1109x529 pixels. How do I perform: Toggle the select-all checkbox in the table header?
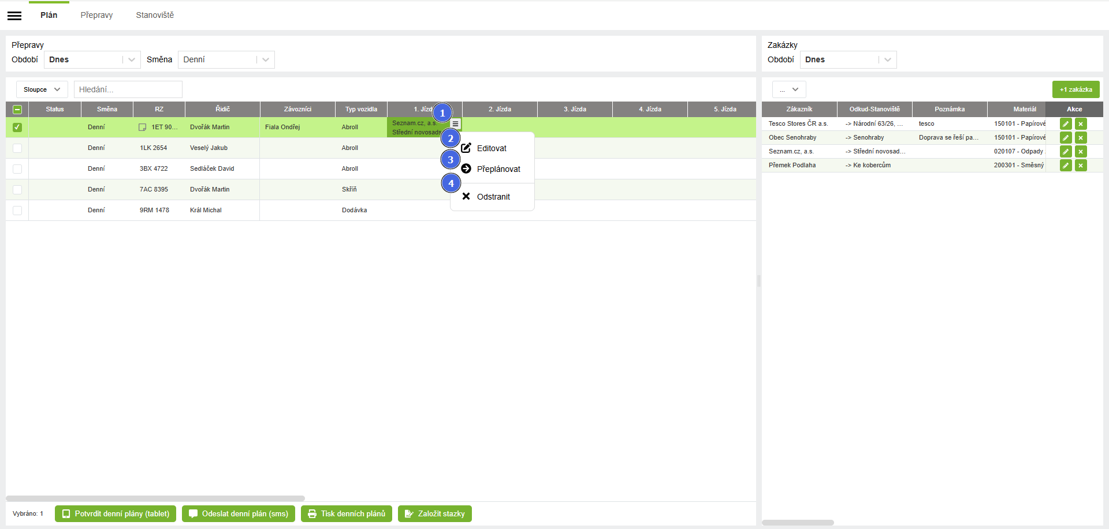(17, 109)
